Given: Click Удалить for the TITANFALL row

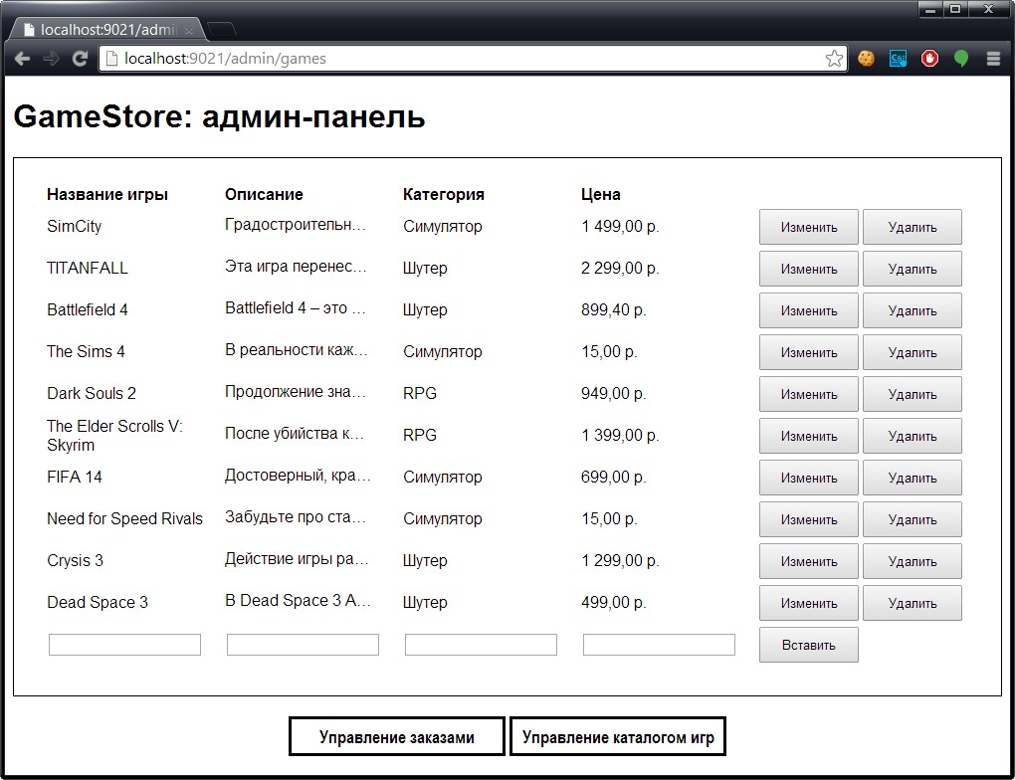Looking at the screenshot, I should (913, 269).
